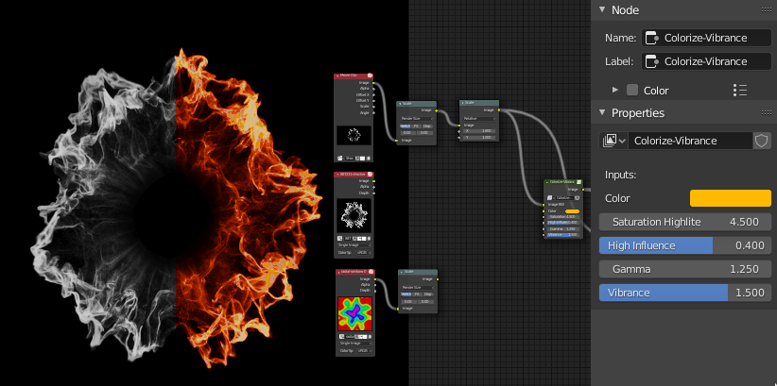Select the Relative Scale node header

(479, 102)
